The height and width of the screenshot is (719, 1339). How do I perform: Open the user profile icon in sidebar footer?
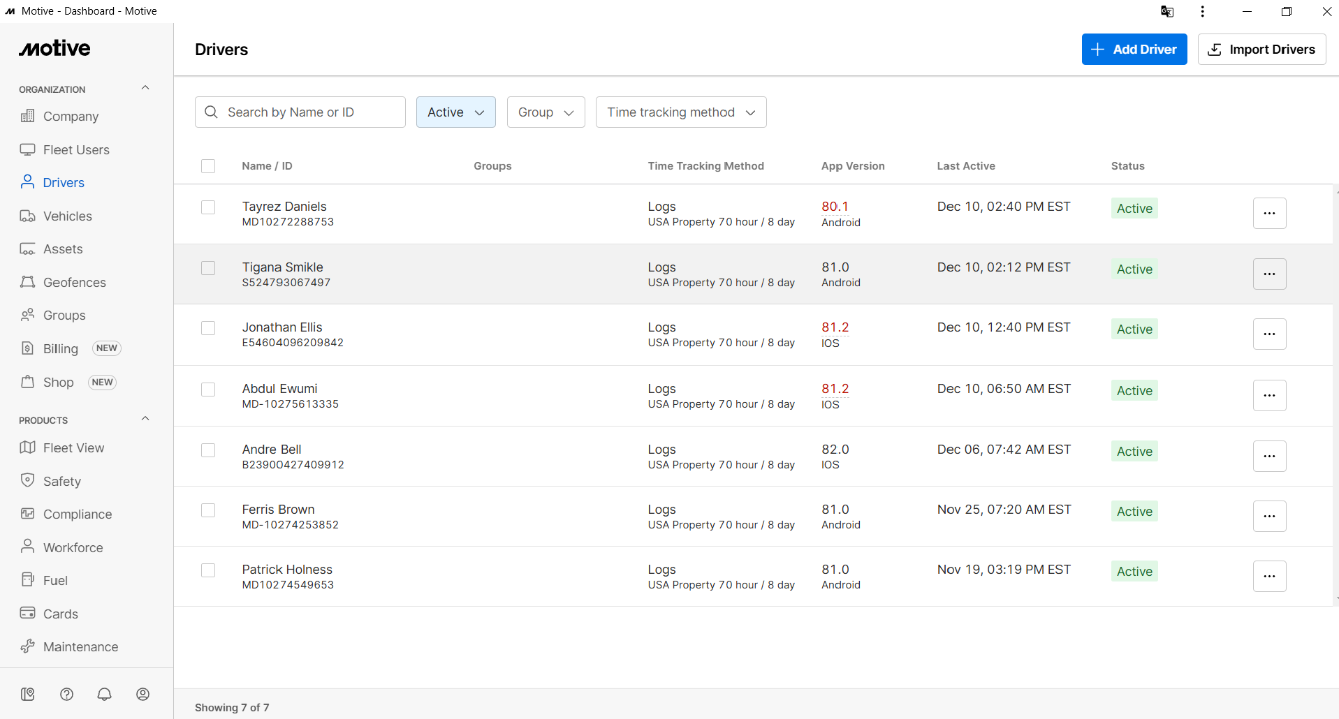click(x=143, y=694)
